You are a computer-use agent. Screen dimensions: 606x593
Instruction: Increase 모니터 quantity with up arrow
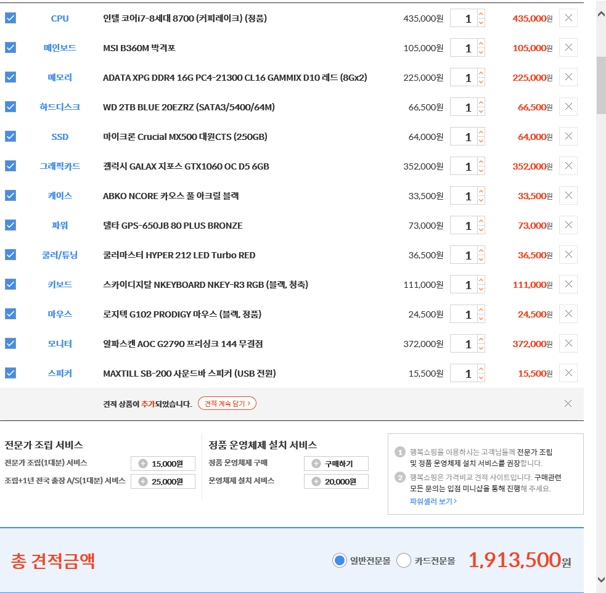tap(481, 340)
